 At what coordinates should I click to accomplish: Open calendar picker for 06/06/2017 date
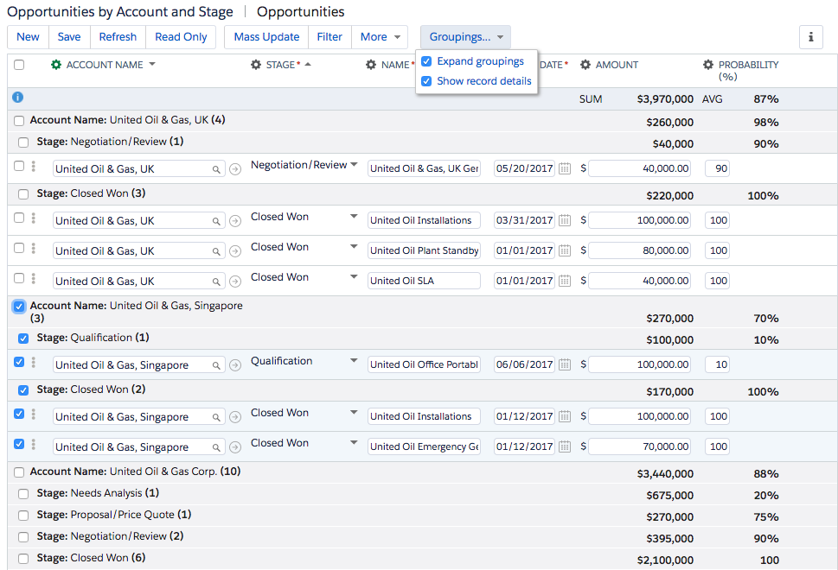coord(565,364)
